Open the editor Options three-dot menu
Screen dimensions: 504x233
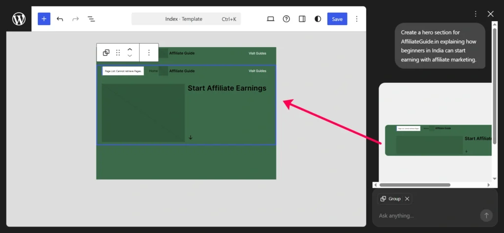pos(357,19)
